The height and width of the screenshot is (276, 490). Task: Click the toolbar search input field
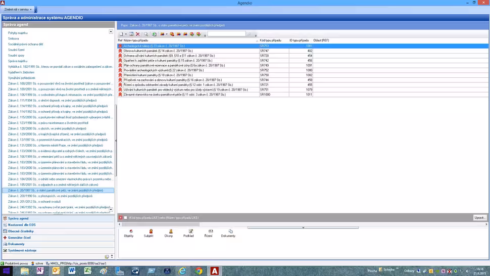point(226,34)
